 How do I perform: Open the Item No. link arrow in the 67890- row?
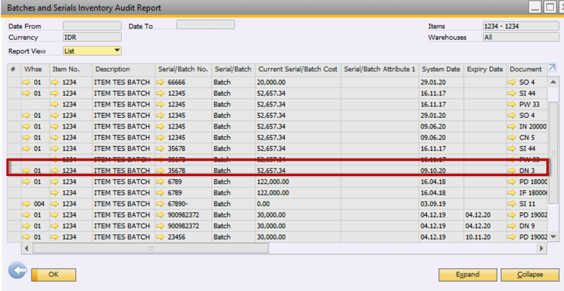(54, 204)
